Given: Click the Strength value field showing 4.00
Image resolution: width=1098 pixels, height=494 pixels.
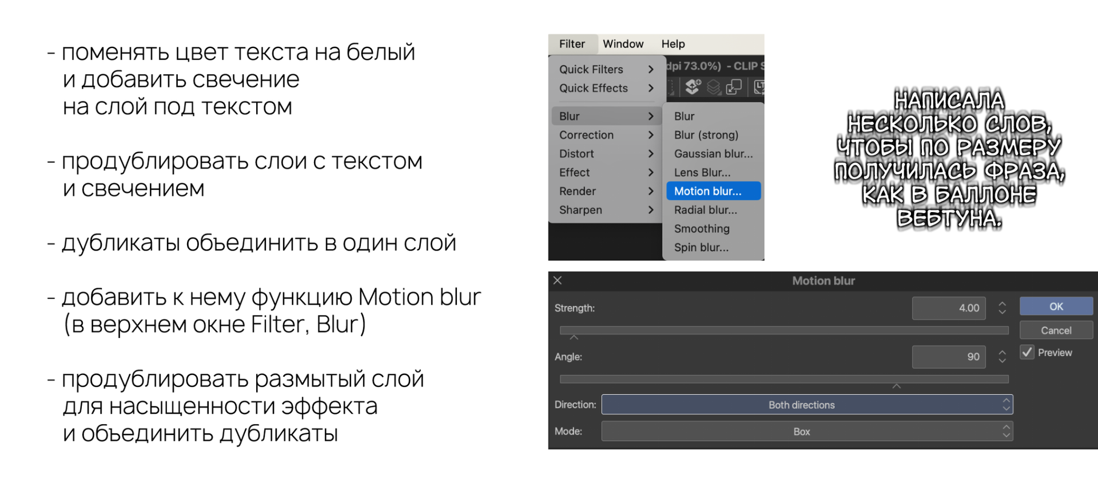Looking at the screenshot, I should [949, 308].
